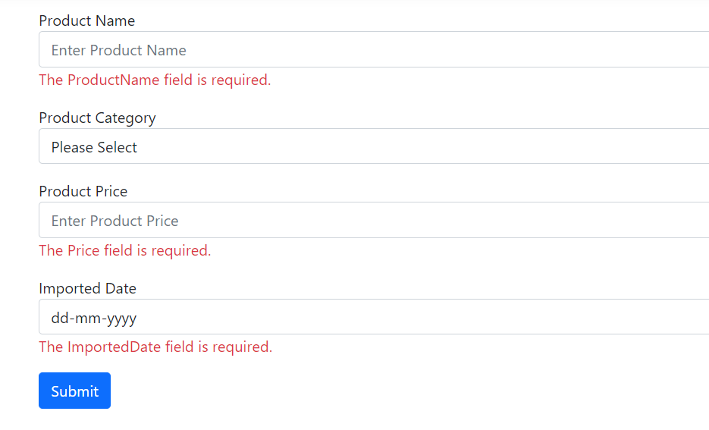Click the Product Name label

pos(87,21)
